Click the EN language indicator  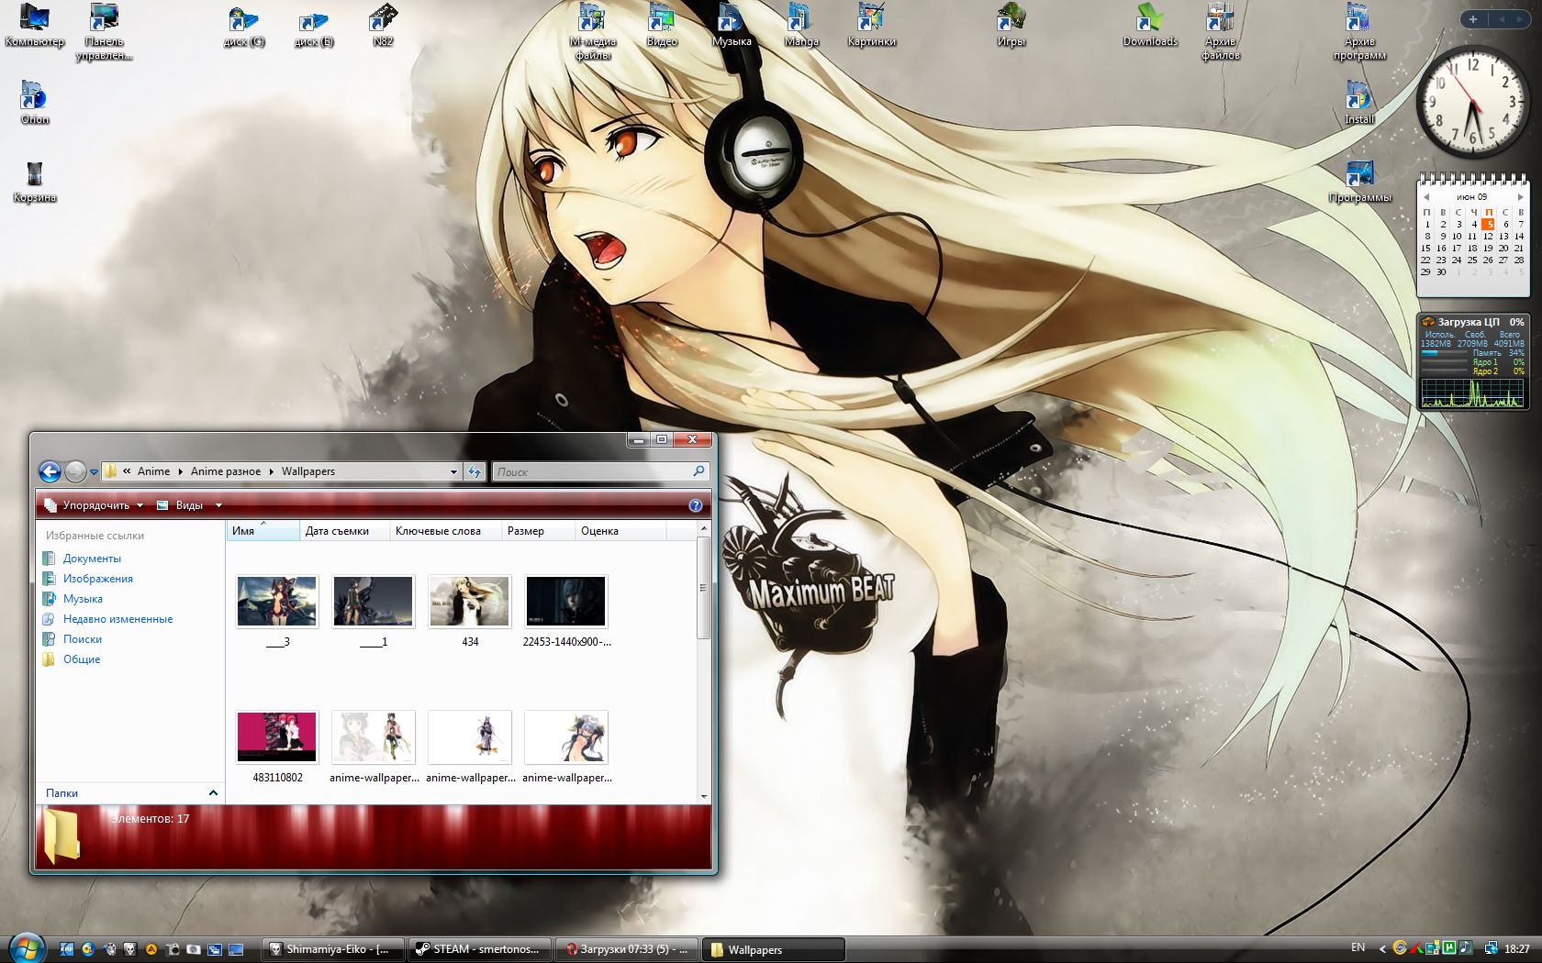1358,947
